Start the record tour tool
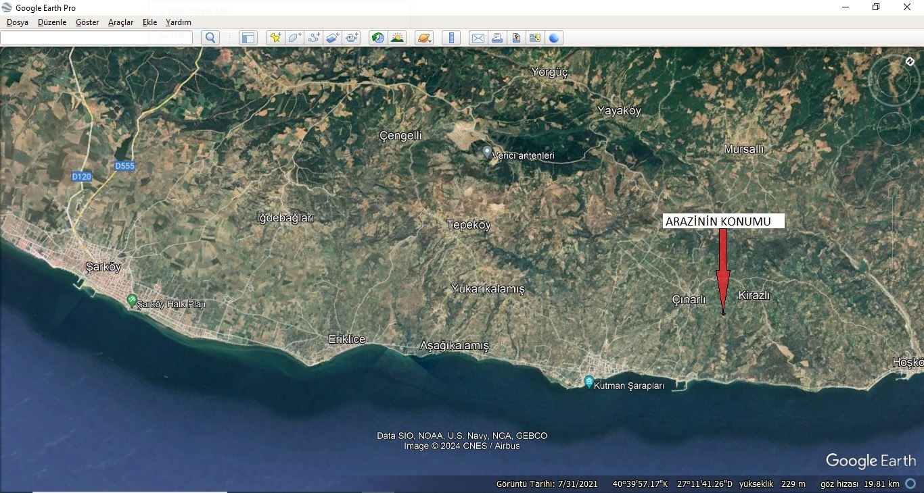This screenshot has width=924, height=493. (352, 38)
